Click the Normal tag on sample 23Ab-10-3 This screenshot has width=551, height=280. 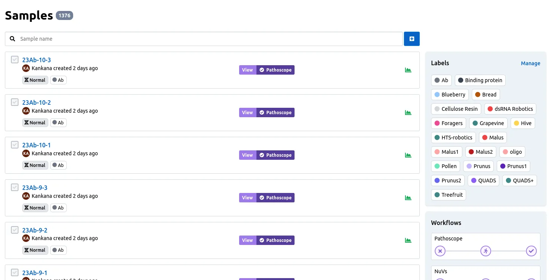(x=35, y=80)
